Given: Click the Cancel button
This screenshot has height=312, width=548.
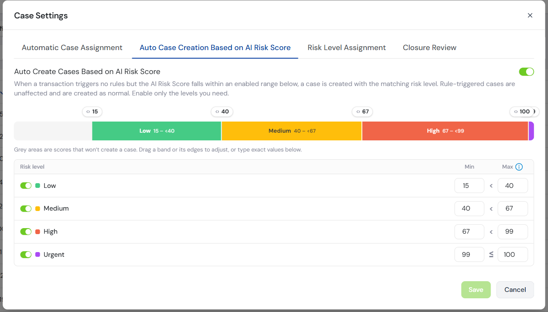Looking at the screenshot, I should pos(515,290).
